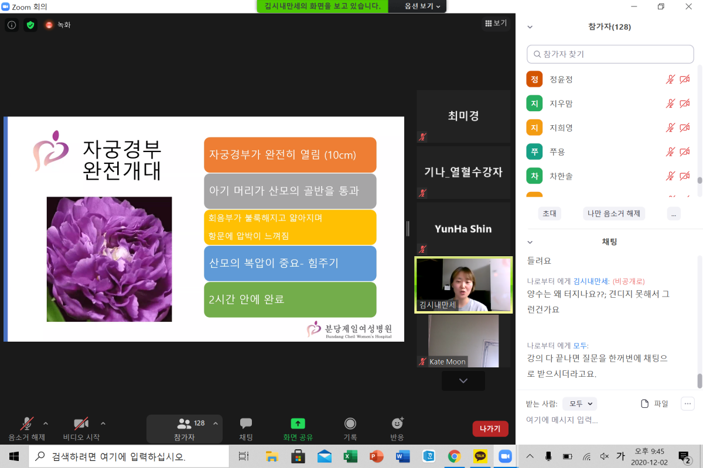Click the Share Screen icon

tap(298, 424)
